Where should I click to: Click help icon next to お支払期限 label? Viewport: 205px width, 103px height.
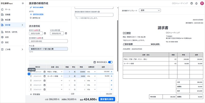coord(59,30)
